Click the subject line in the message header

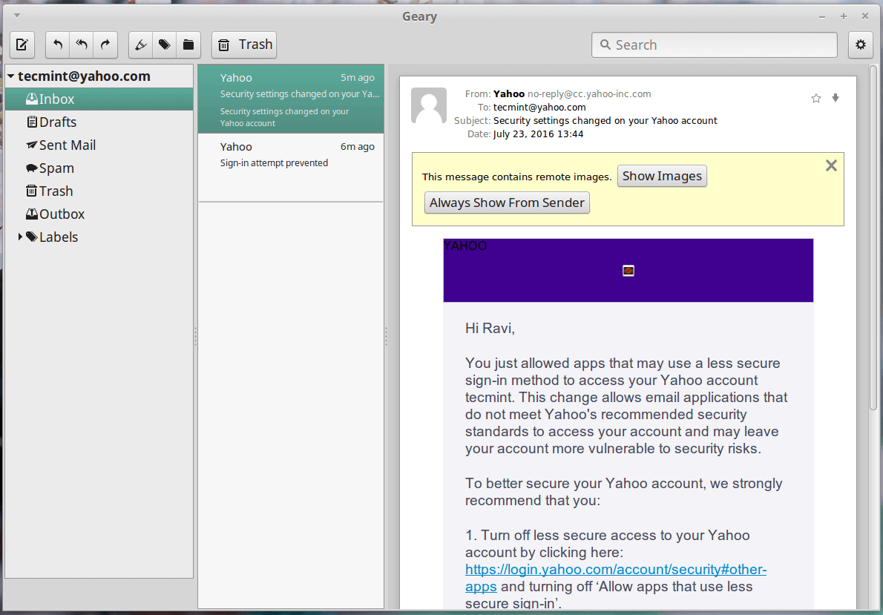click(605, 120)
